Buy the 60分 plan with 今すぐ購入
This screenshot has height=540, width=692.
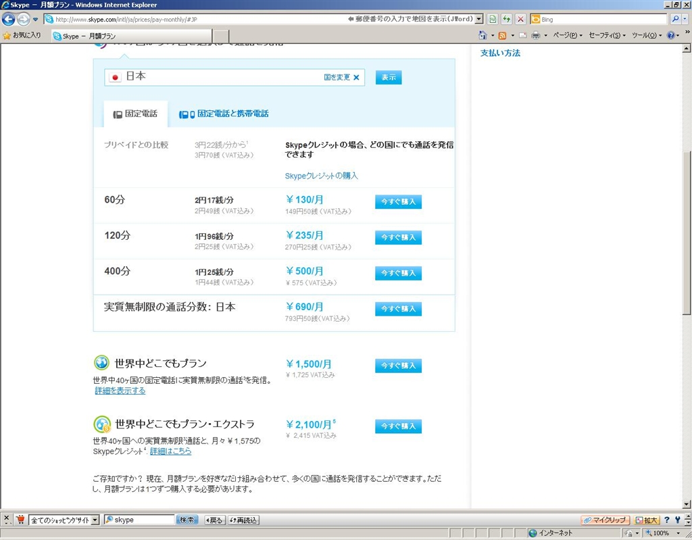[x=398, y=202]
